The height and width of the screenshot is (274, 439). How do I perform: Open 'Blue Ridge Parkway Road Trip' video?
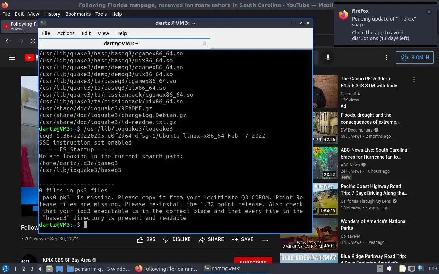[x=373, y=259]
